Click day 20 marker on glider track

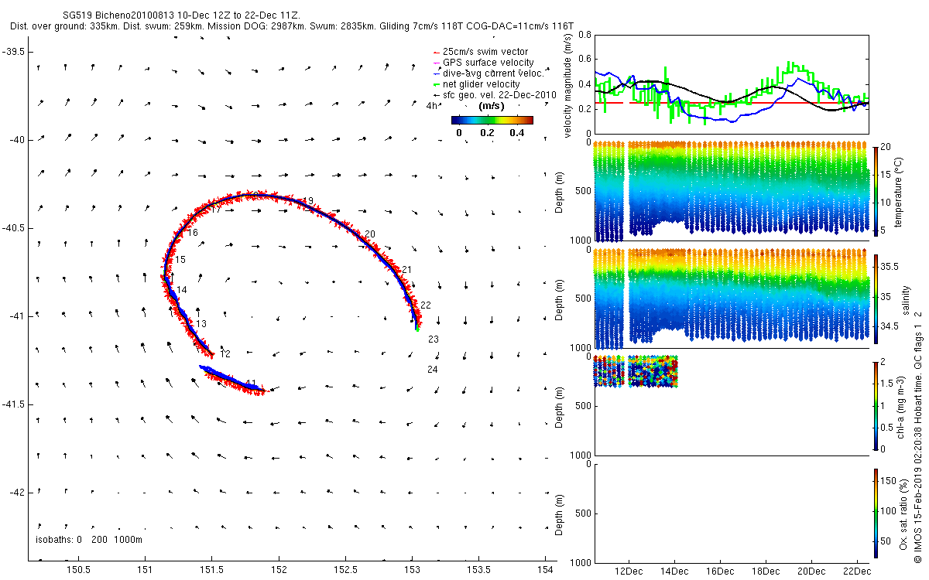click(370, 234)
